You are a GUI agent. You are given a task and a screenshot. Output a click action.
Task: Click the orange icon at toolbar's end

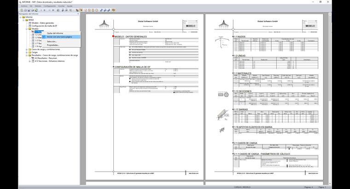click(114, 10)
